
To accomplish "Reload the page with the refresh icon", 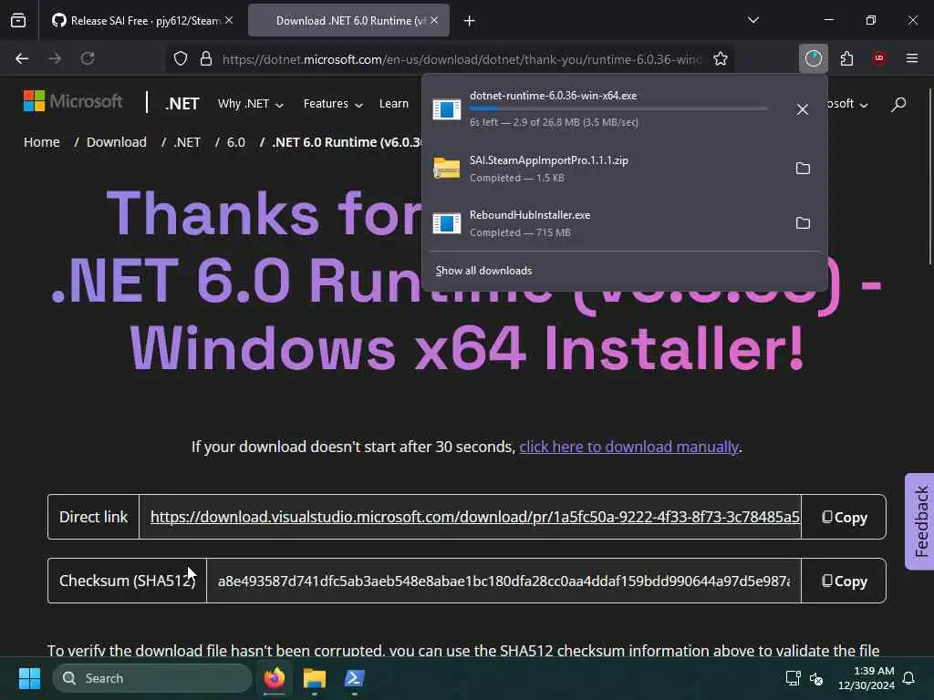I will (88, 58).
